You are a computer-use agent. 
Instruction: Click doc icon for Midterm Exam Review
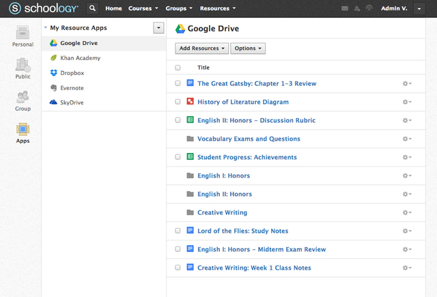pos(190,249)
